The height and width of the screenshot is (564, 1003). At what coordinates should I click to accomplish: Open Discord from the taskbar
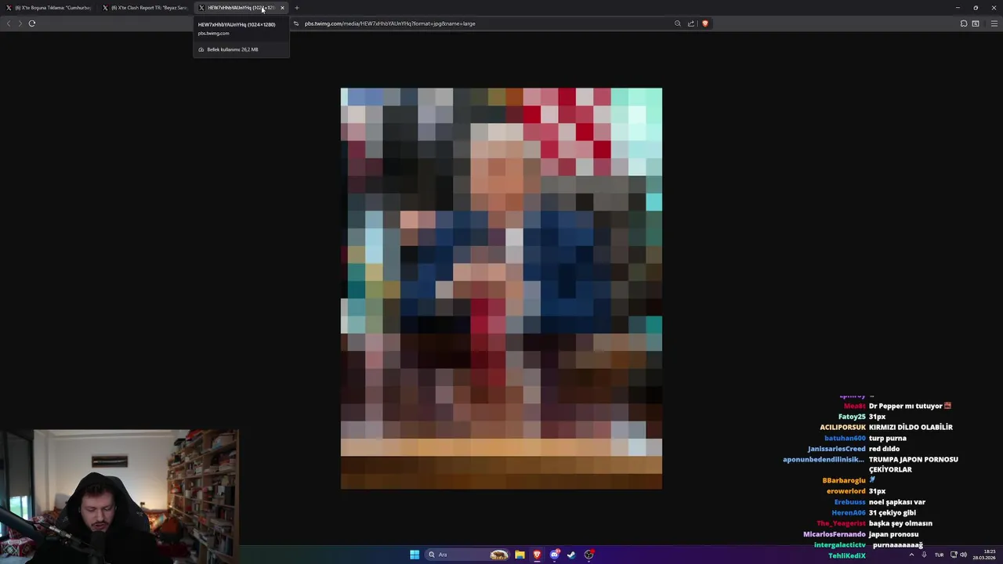[555, 555]
